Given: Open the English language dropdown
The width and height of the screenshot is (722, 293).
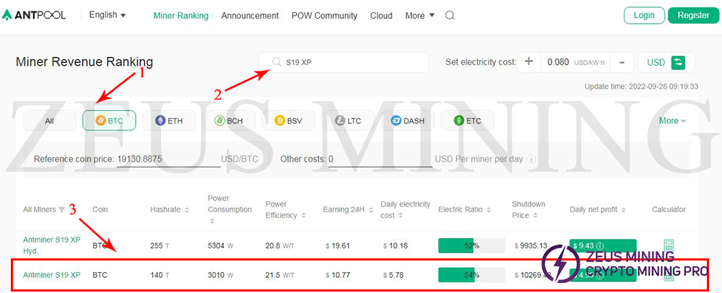Looking at the screenshot, I should click(107, 15).
